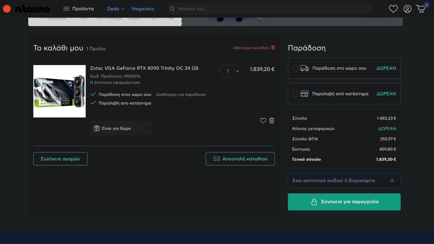Click the 'Το καλάθι μου' heading

tap(58, 48)
